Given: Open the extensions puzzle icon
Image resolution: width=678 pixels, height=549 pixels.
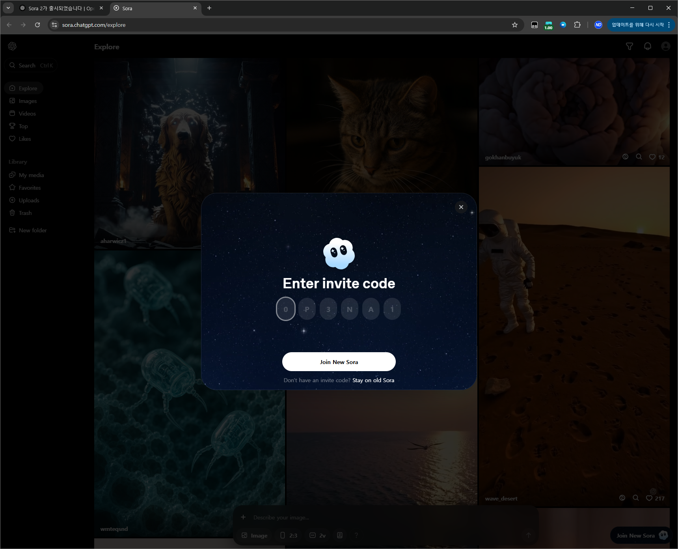Looking at the screenshot, I should click(x=577, y=25).
